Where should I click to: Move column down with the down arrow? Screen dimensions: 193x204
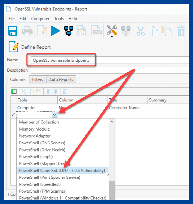[x=56, y=91]
